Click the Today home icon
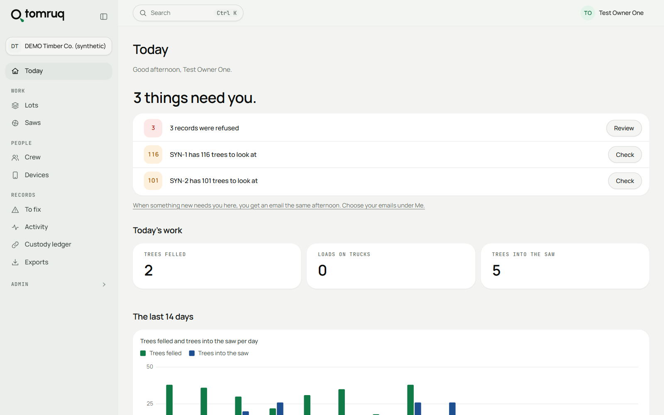The image size is (664, 415). tap(15, 71)
